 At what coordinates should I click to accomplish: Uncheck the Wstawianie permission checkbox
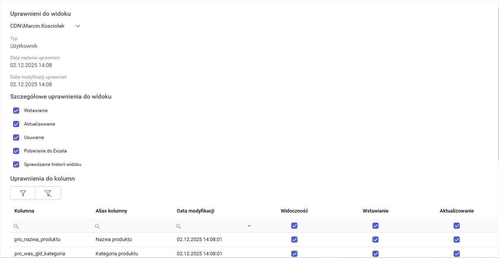click(x=16, y=111)
